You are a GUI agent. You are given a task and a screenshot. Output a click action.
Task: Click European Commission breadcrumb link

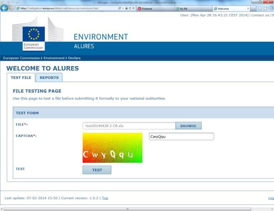click(x=21, y=58)
